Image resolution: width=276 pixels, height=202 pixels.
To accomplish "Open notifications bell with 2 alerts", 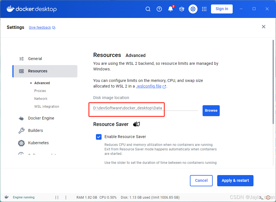I will click(170, 9).
